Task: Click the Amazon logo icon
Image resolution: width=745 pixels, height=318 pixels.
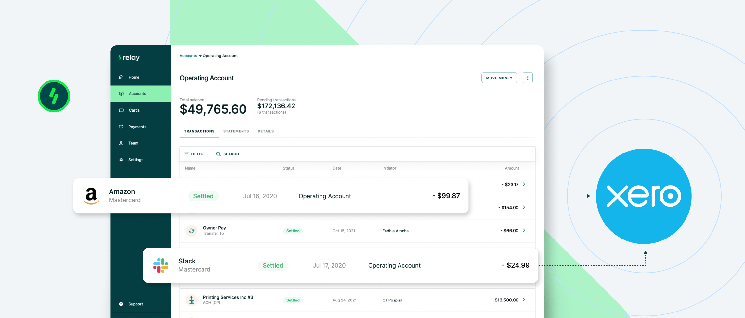Action: click(x=91, y=196)
